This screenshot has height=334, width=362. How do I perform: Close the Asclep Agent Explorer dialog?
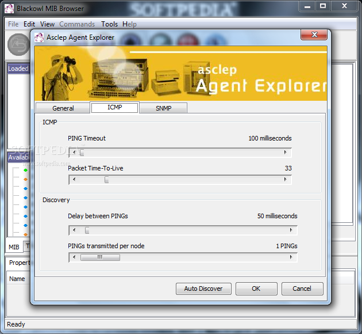(314, 35)
